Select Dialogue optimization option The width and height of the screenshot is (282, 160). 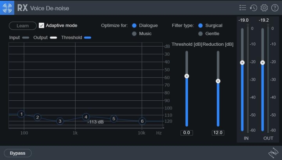click(134, 26)
